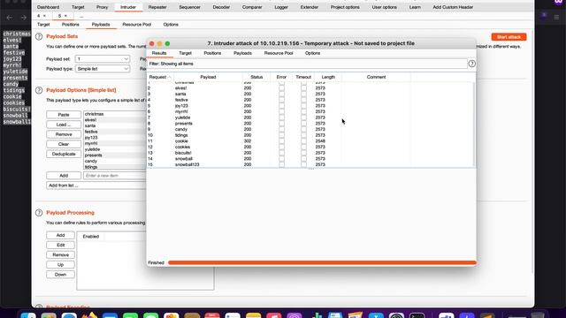Close Intruder tab number 5
The image size is (566, 318).
click(x=65, y=16)
